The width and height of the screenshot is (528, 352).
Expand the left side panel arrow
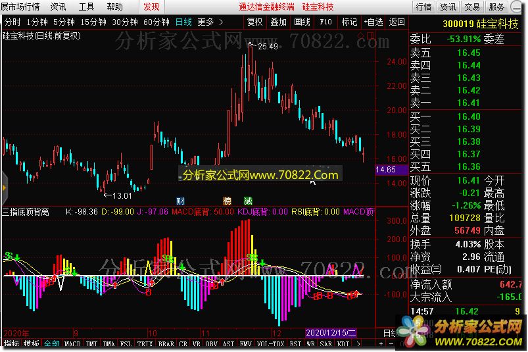[4, 188]
